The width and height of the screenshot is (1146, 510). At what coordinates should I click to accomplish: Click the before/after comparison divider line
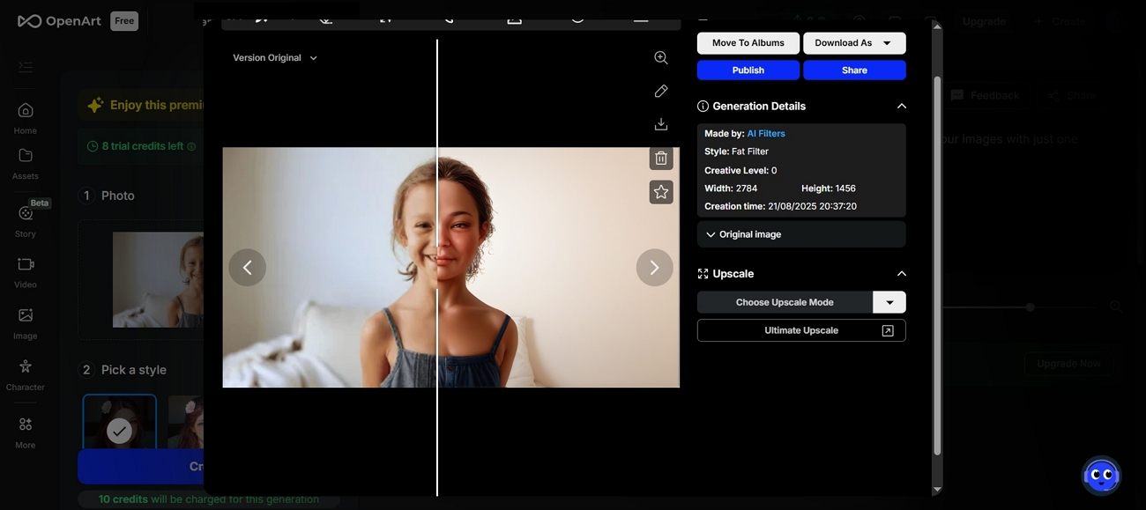tap(437, 267)
